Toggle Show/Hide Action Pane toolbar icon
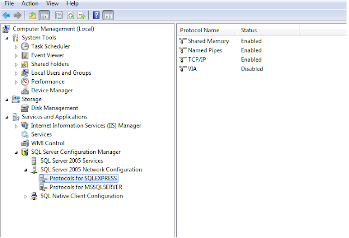This screenshot has height=238, width=349. click(x=108, y=15)
